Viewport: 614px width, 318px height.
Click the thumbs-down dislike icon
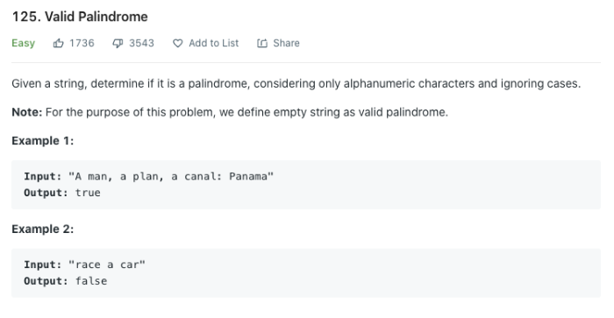pos(118,44)
